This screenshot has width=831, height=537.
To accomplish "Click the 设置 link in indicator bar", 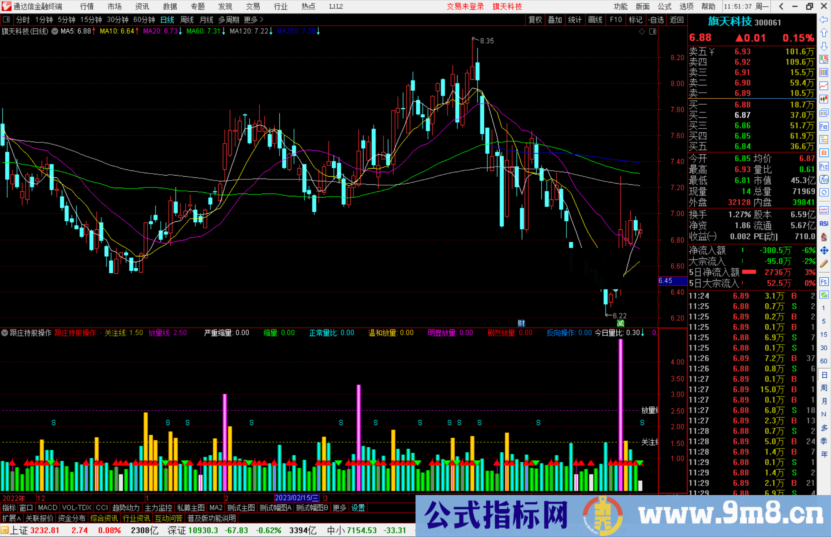I will point(358,508).
